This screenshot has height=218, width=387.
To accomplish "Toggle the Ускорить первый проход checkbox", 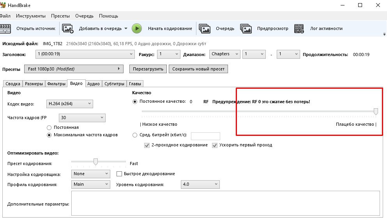I will (215, 145).
